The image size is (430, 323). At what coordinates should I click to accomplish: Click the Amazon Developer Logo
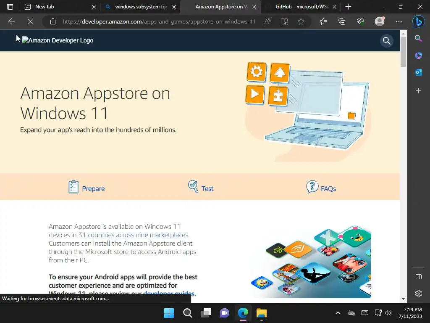(x=58, y=40)
